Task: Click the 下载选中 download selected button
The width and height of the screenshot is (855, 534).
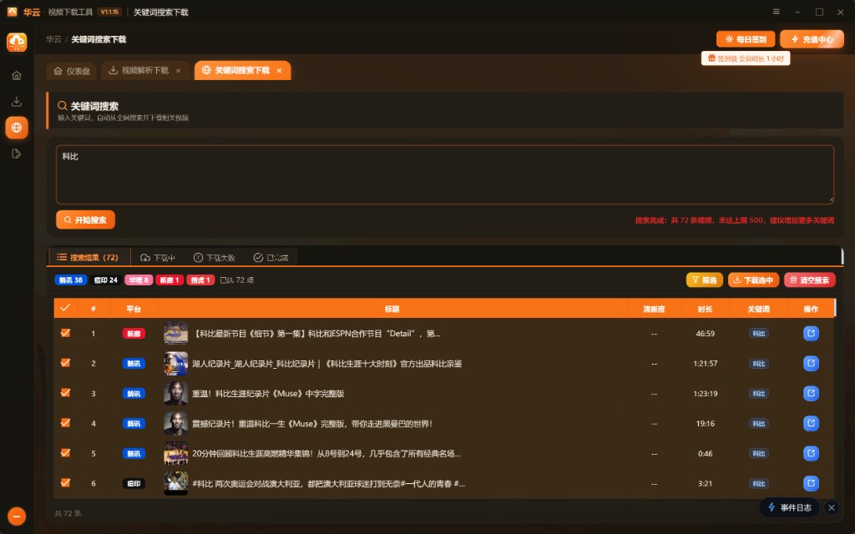Action: 754,280
